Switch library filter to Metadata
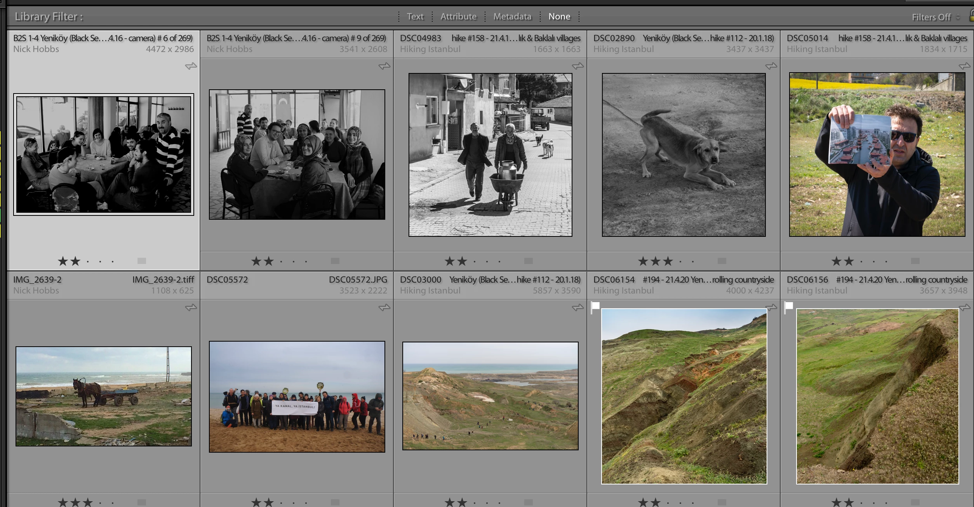 coord(512,16)
